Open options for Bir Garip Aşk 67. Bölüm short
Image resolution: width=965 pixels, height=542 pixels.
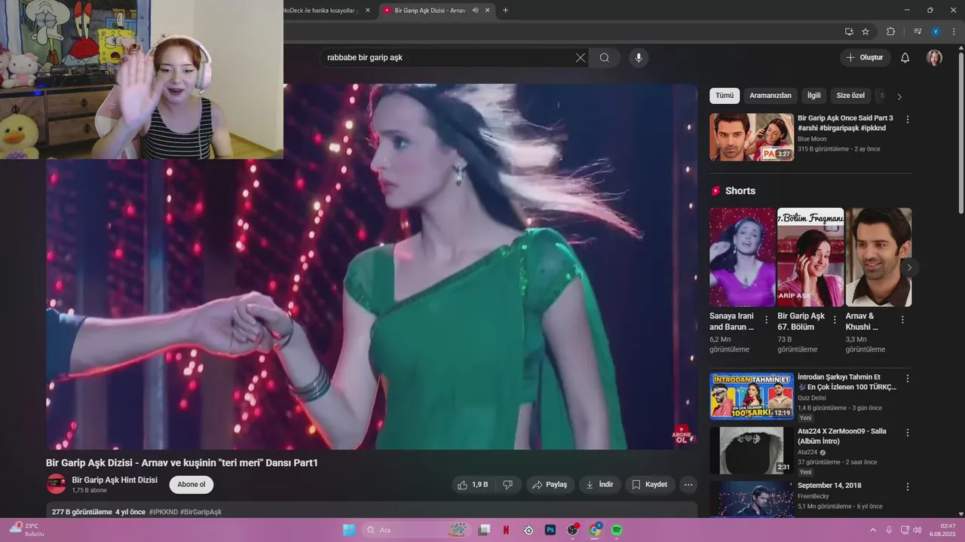pyautogui.click(x=835, y=320)
